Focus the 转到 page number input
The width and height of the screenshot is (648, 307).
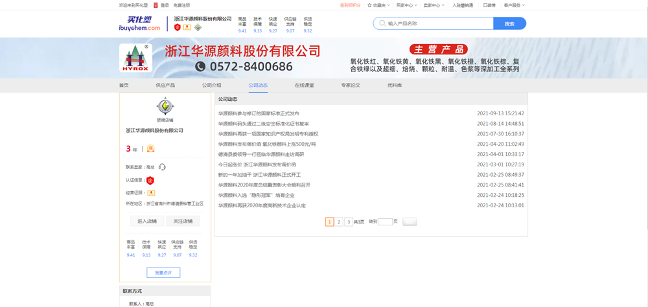385,222
